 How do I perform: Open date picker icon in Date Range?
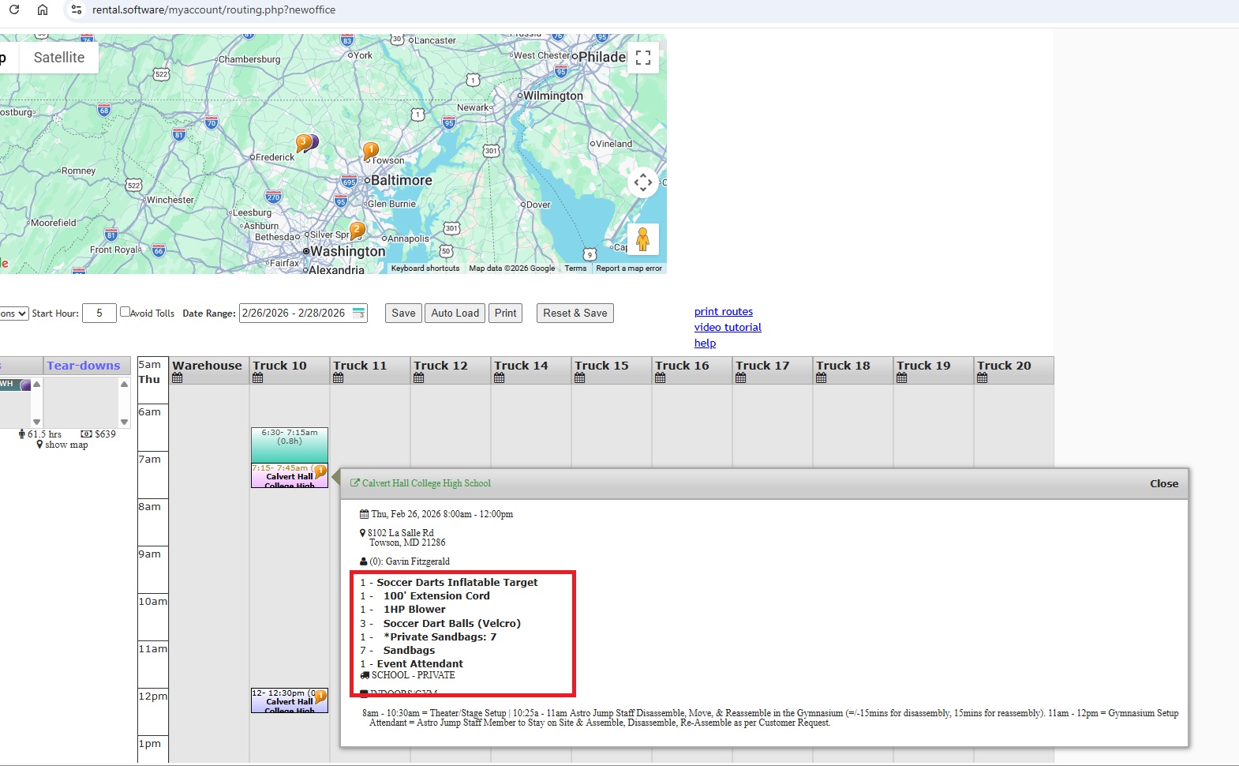359,313
